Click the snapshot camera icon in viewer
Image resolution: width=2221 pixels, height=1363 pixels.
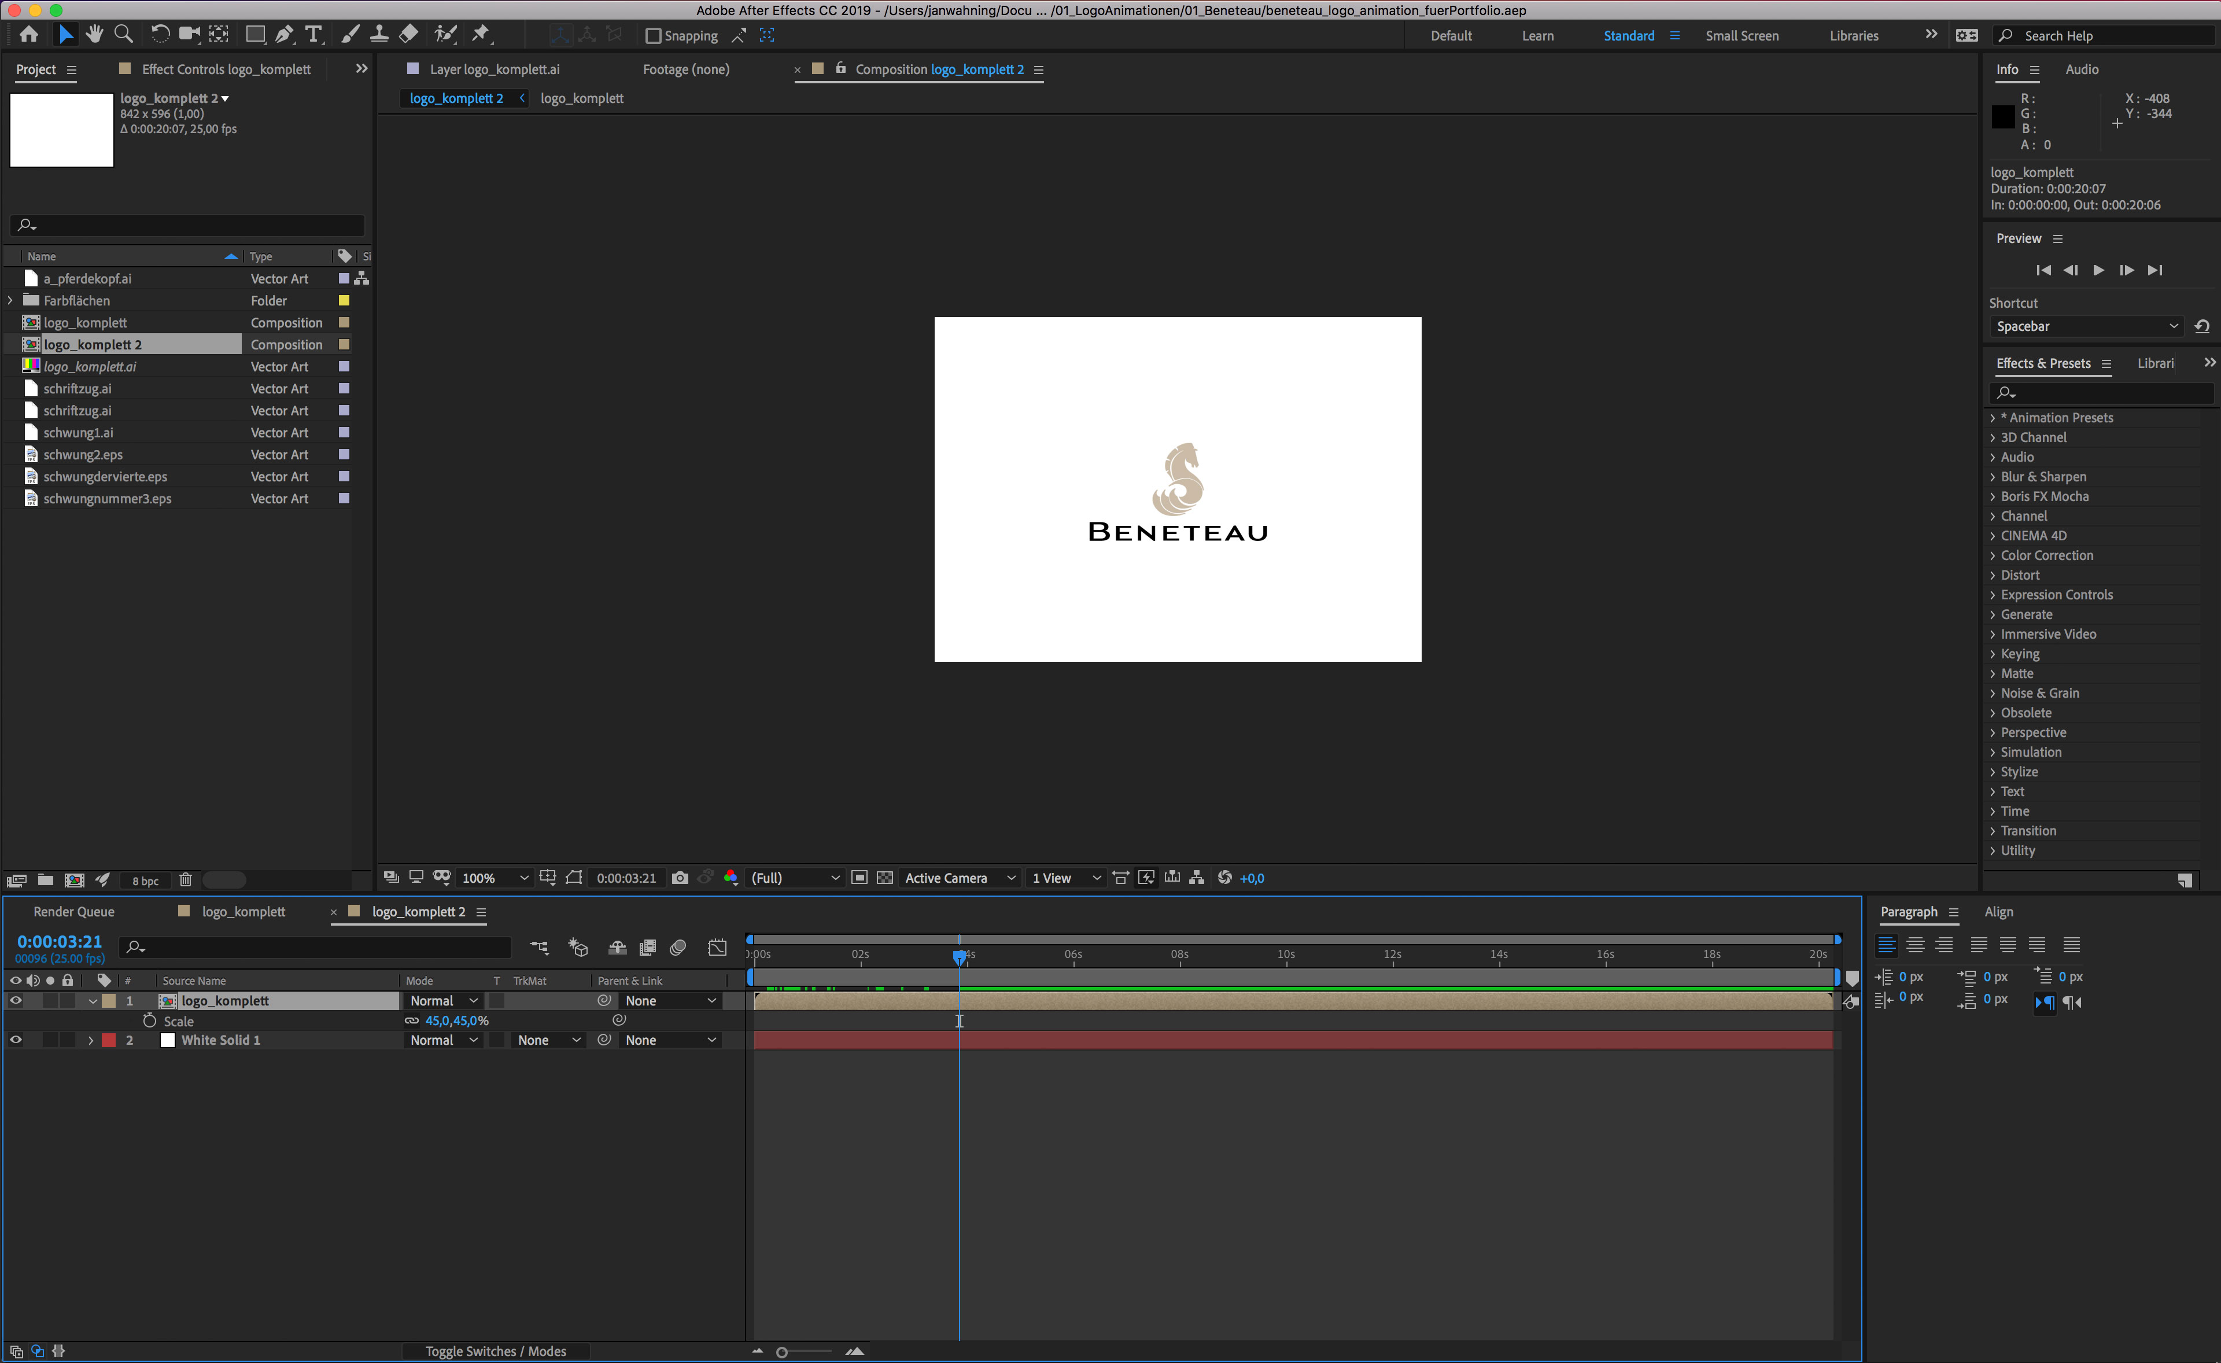pos(680,878)
